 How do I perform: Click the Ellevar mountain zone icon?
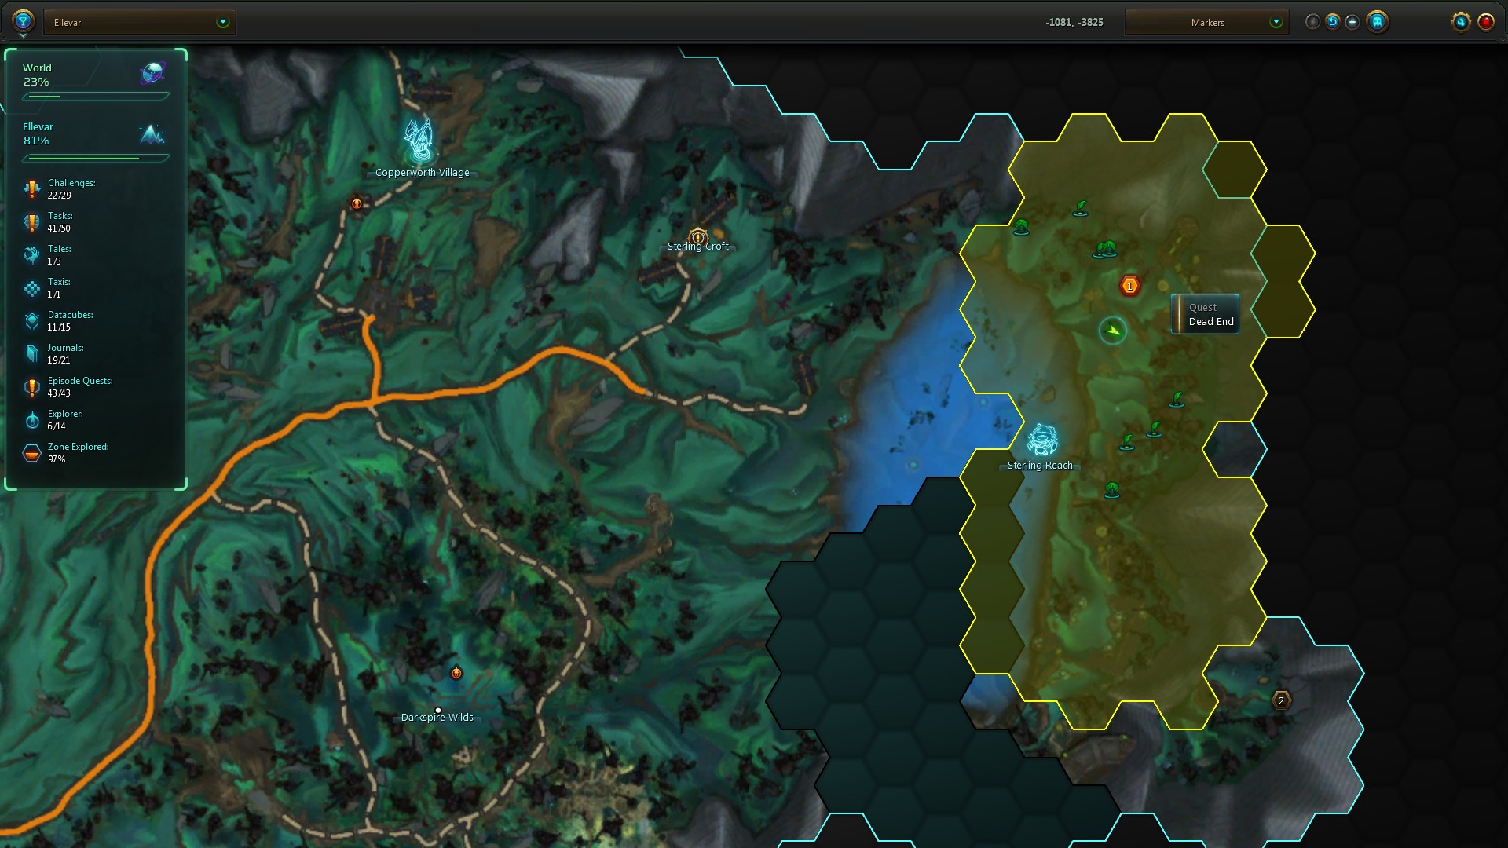pos(152,133)
